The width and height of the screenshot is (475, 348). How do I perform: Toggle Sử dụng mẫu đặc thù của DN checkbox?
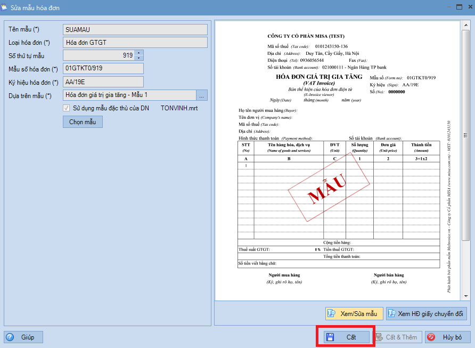tap(67, 108)
